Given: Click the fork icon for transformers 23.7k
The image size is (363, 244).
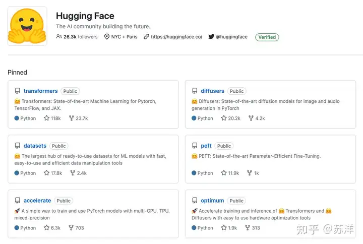Looking at the screenshot, I should point(72,118).
